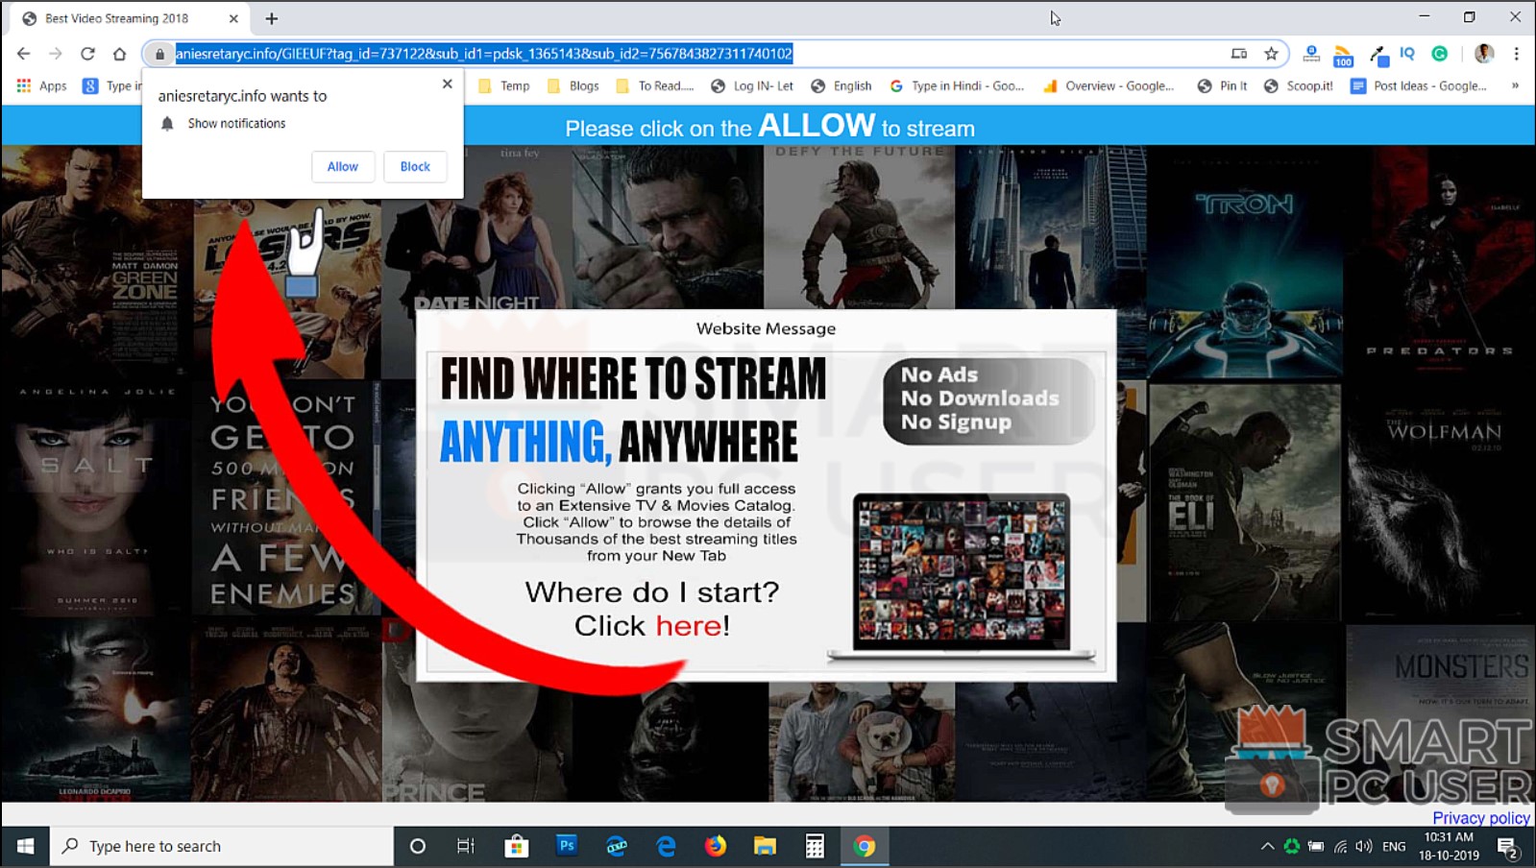Switch to Chrome on the taskbar
The height and width of the screenshot is (868, 1536).
tap(865, 846)
